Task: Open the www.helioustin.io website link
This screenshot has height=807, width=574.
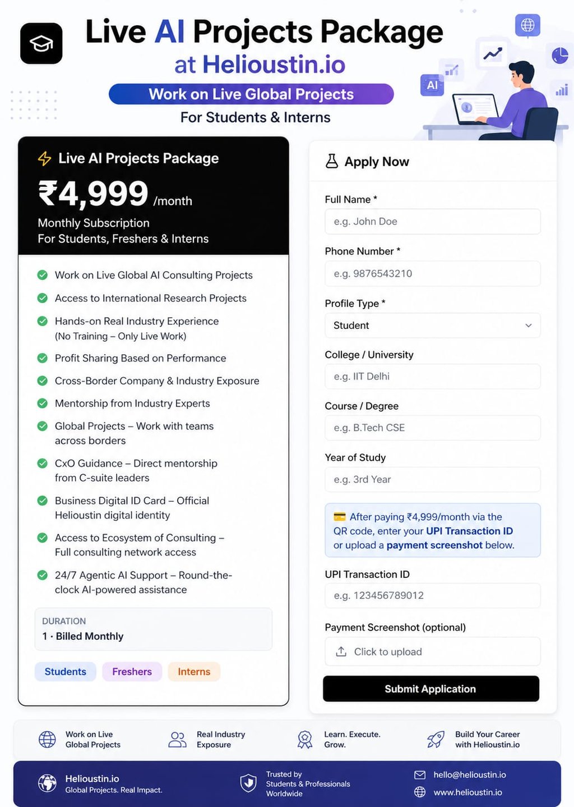Action: pos(467,792)
